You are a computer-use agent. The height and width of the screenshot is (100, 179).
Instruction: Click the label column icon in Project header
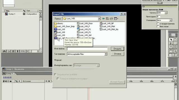click(24, 11)
